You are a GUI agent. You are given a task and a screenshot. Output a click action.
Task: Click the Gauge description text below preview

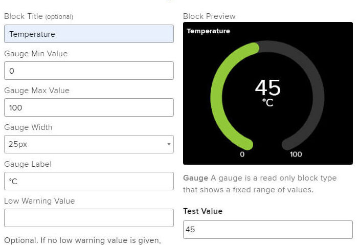260,184
